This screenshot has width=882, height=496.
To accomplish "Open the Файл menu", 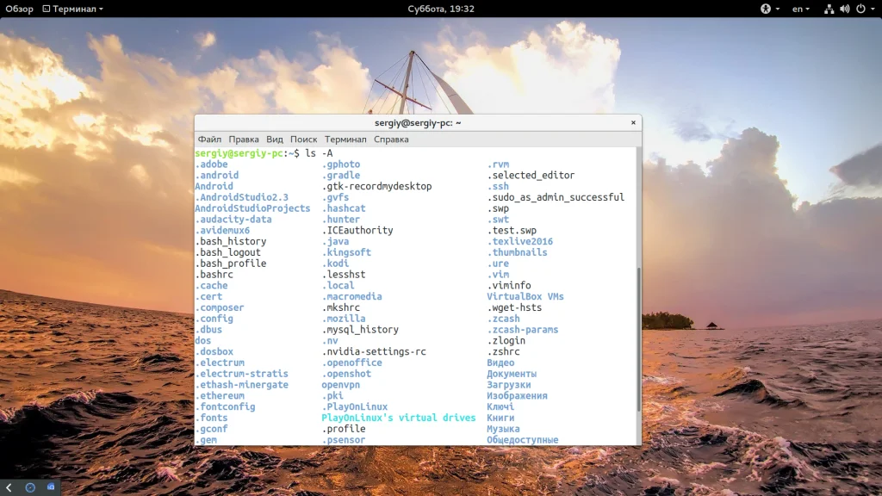I will click(209, 139).
